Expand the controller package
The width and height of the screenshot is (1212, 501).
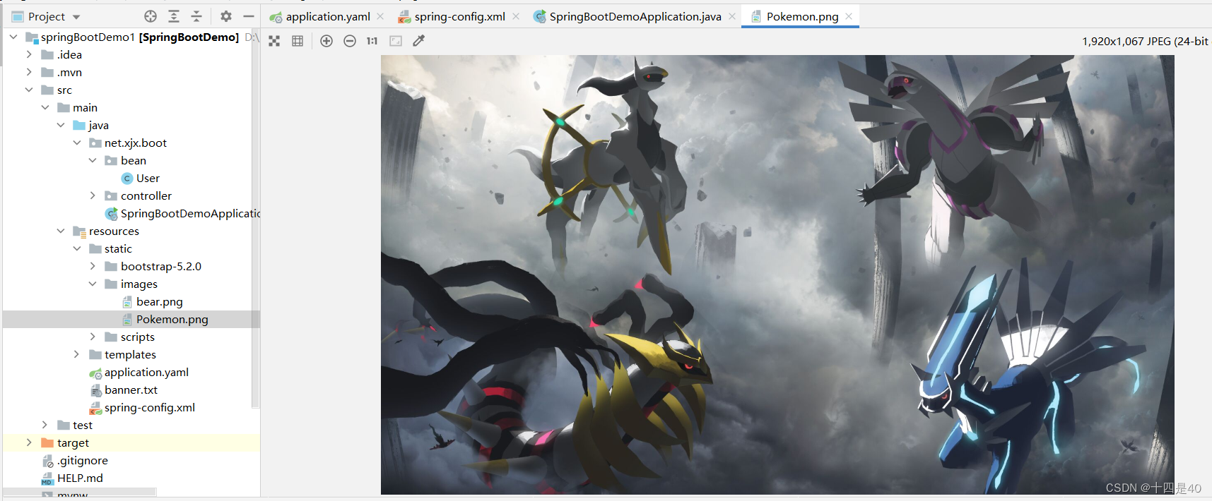click(x=93, y=195)
